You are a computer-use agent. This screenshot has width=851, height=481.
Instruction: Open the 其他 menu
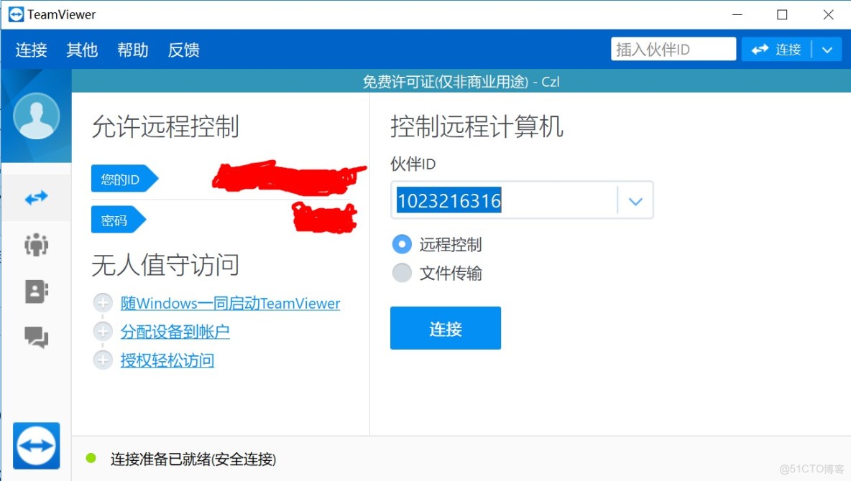(x=82, y=50)
